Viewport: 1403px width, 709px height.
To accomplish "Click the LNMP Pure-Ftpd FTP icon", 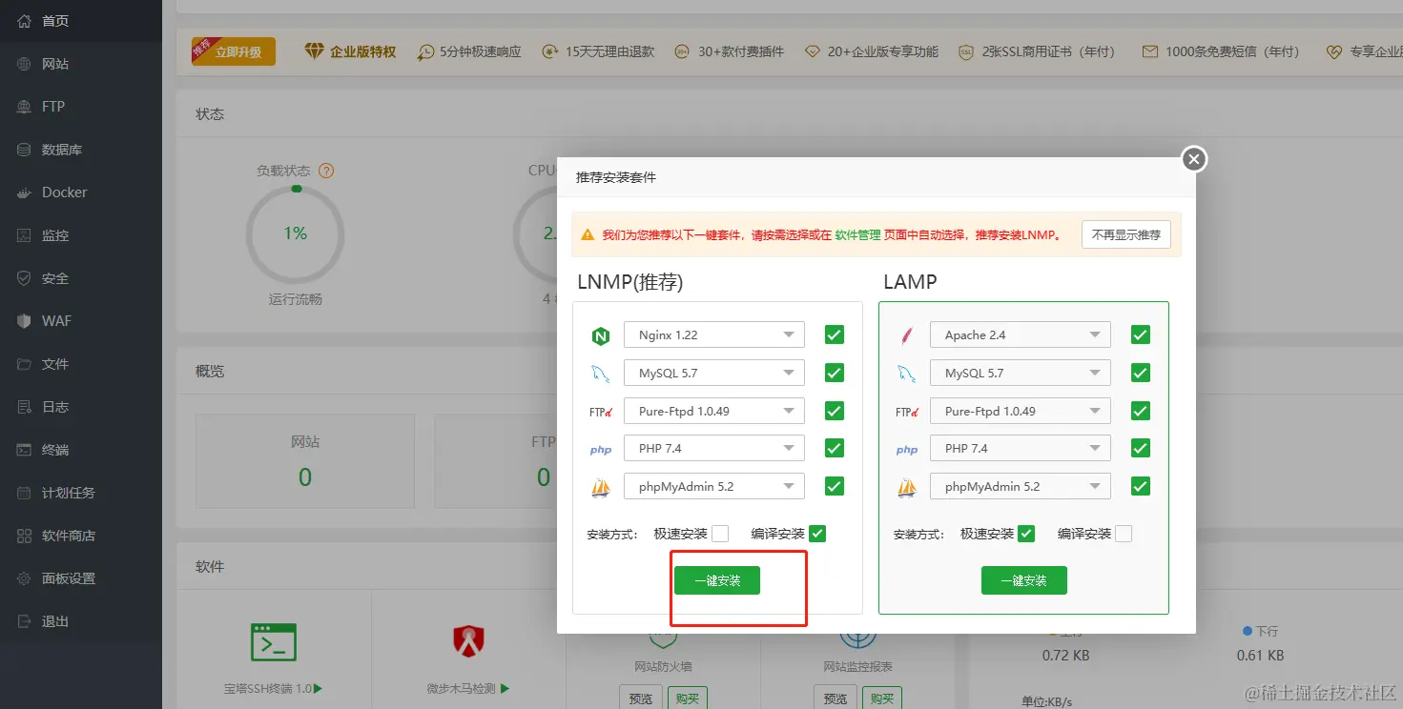I will point(600,412).
